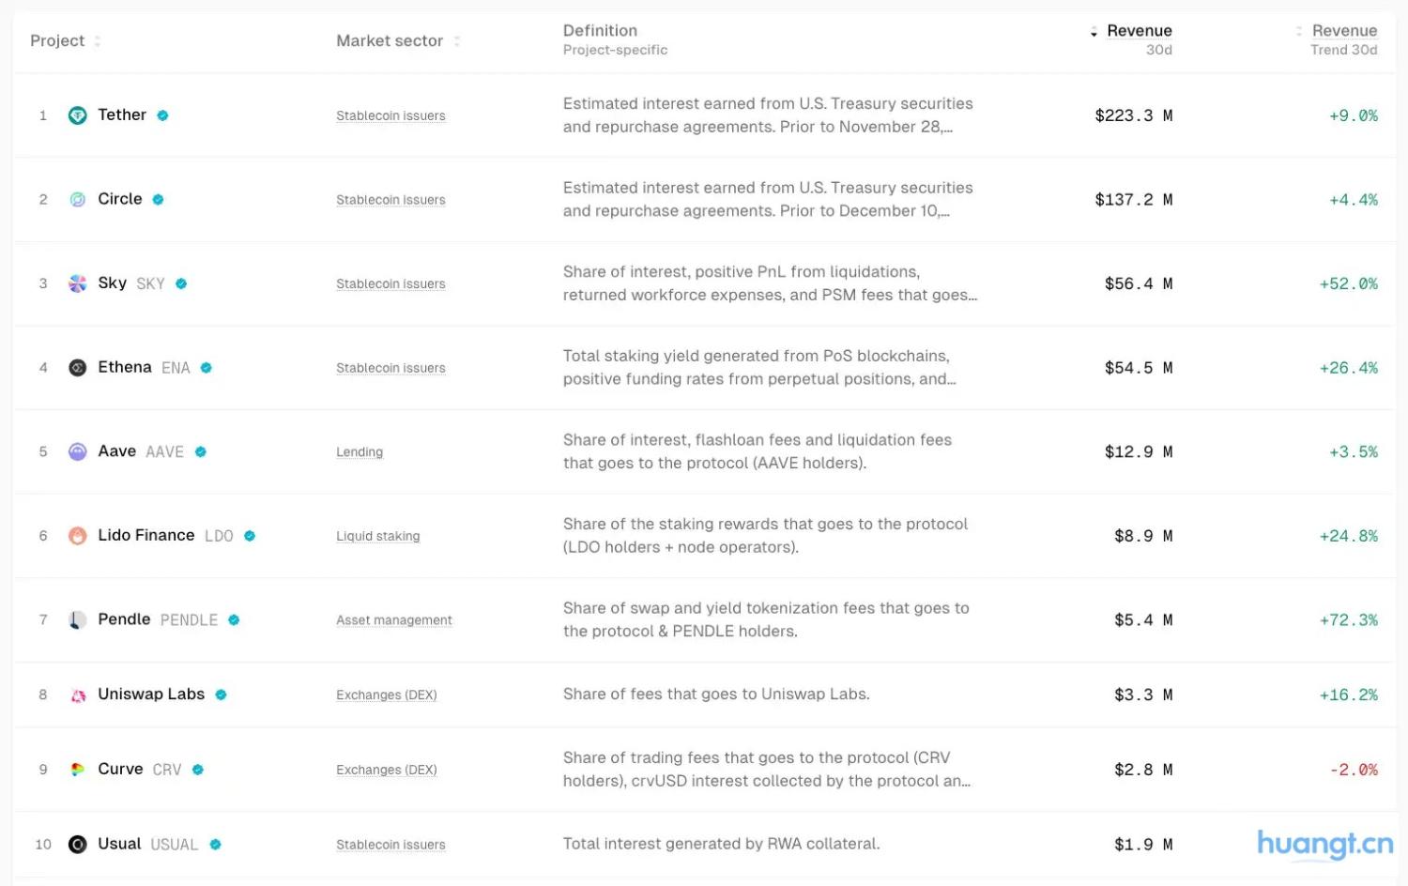The image size is (1408, 886).
Task: Toggle the Revenue 30d sort arrow
Action: point(1094,33)
